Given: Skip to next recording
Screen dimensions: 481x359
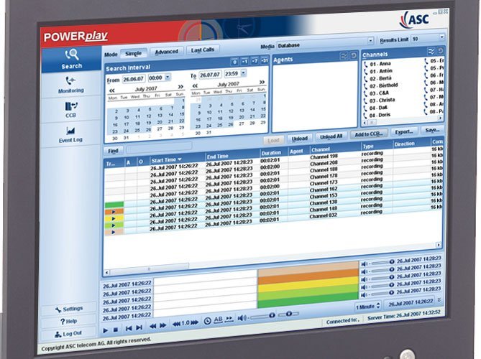Looking at the screenshot, I should (139, 327).
